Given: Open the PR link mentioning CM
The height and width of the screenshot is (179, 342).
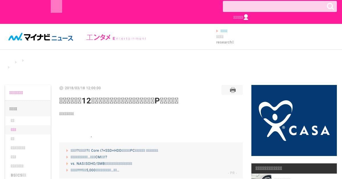Looking at the screenshot, I should pos(89,157).
